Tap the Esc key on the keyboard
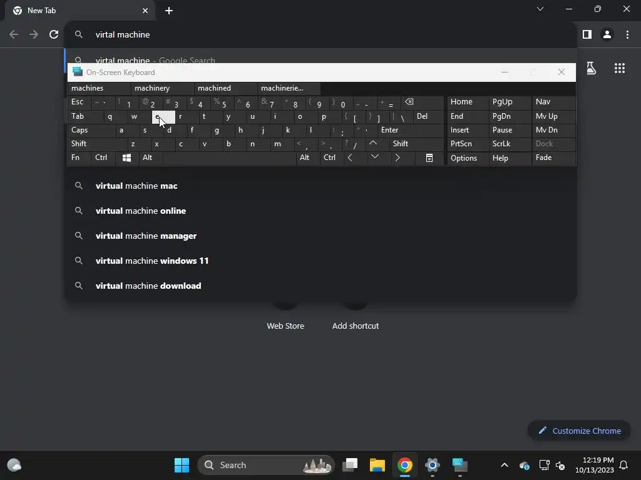641x480 pixels. pos(79,102)
